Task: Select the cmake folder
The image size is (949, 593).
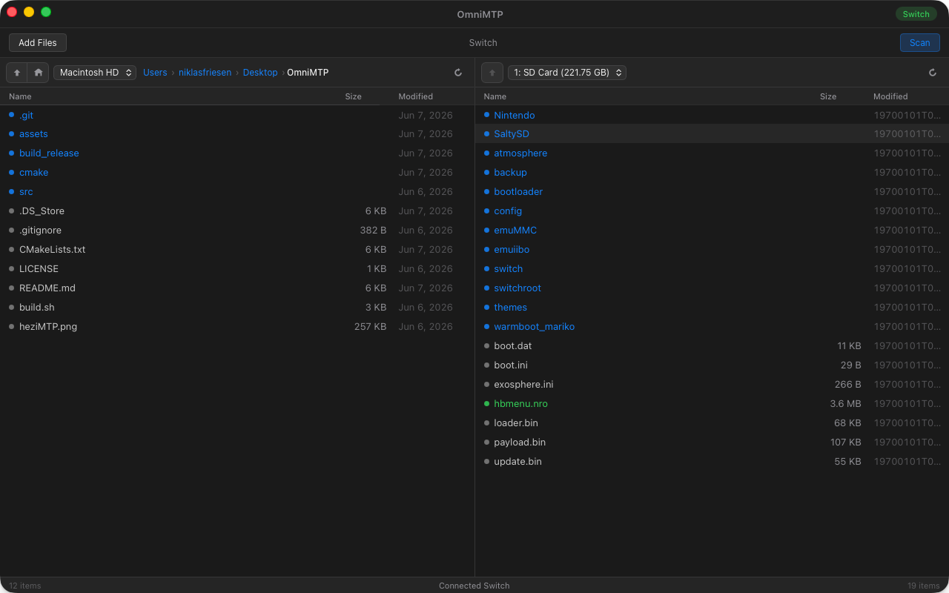Action: pos(237,173)
